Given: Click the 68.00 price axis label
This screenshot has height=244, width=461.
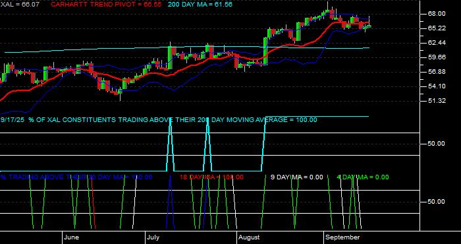Looking at the screenshot, I should click(x=437, y=14).
